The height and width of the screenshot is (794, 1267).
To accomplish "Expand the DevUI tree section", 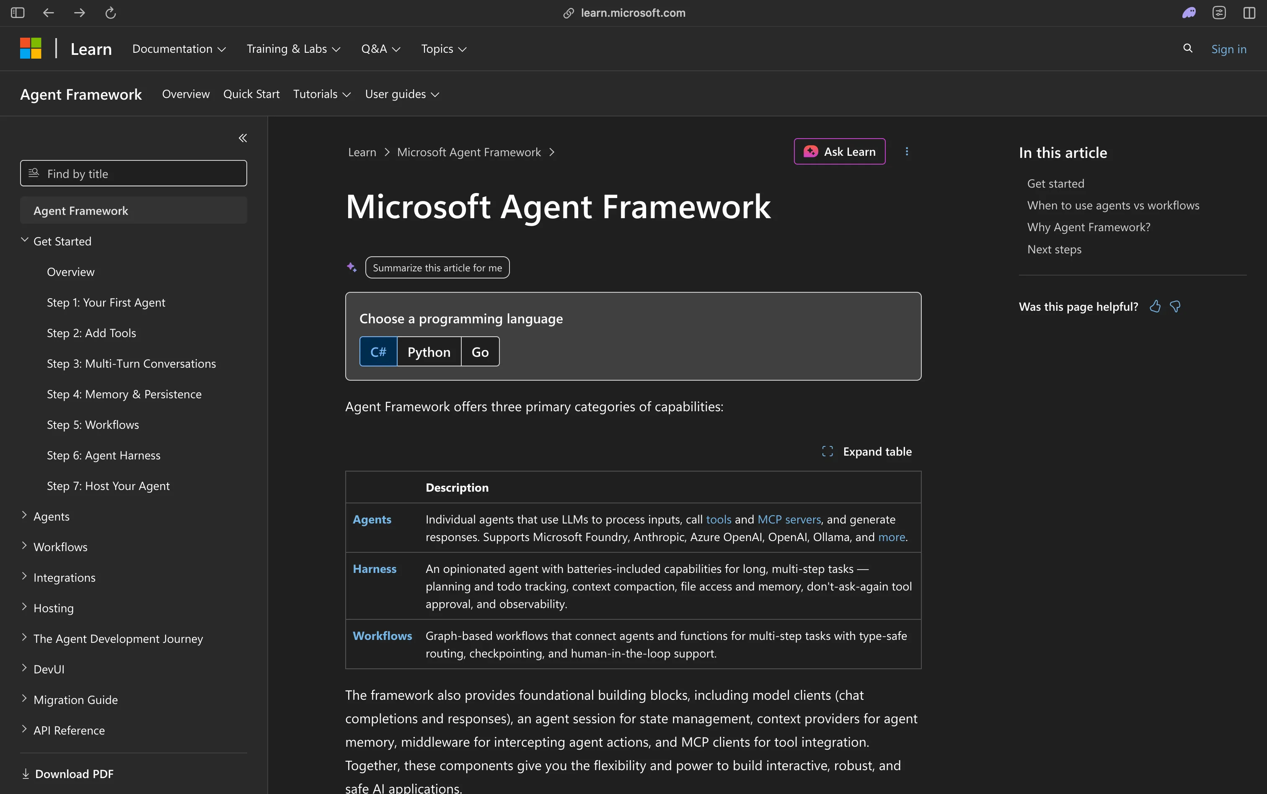I will (24, 668).
